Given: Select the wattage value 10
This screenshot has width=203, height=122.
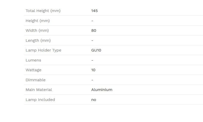Looking at the screenshot, I should [93, 70].
